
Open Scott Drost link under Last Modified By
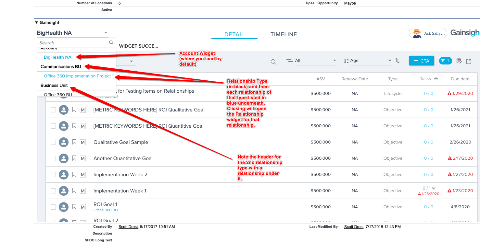click(354, 227)
